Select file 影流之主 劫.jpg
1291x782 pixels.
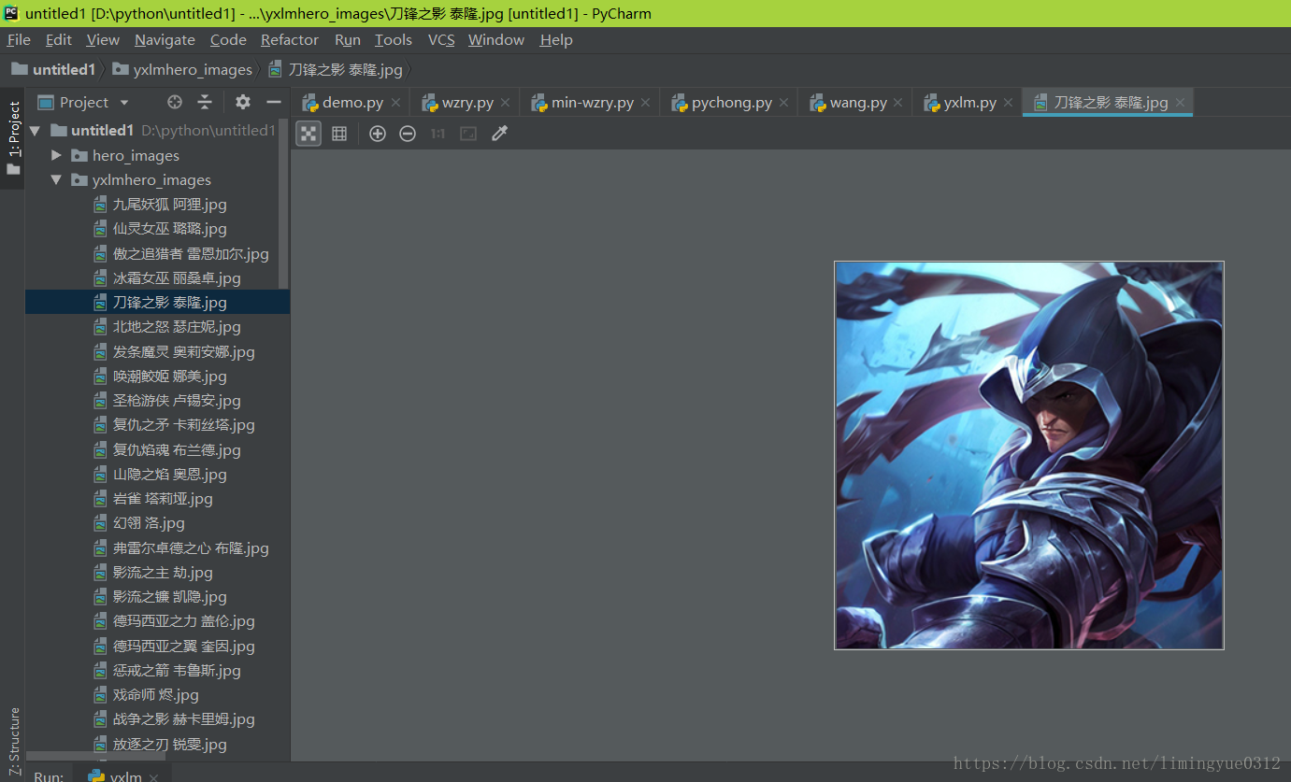point(153,572)
